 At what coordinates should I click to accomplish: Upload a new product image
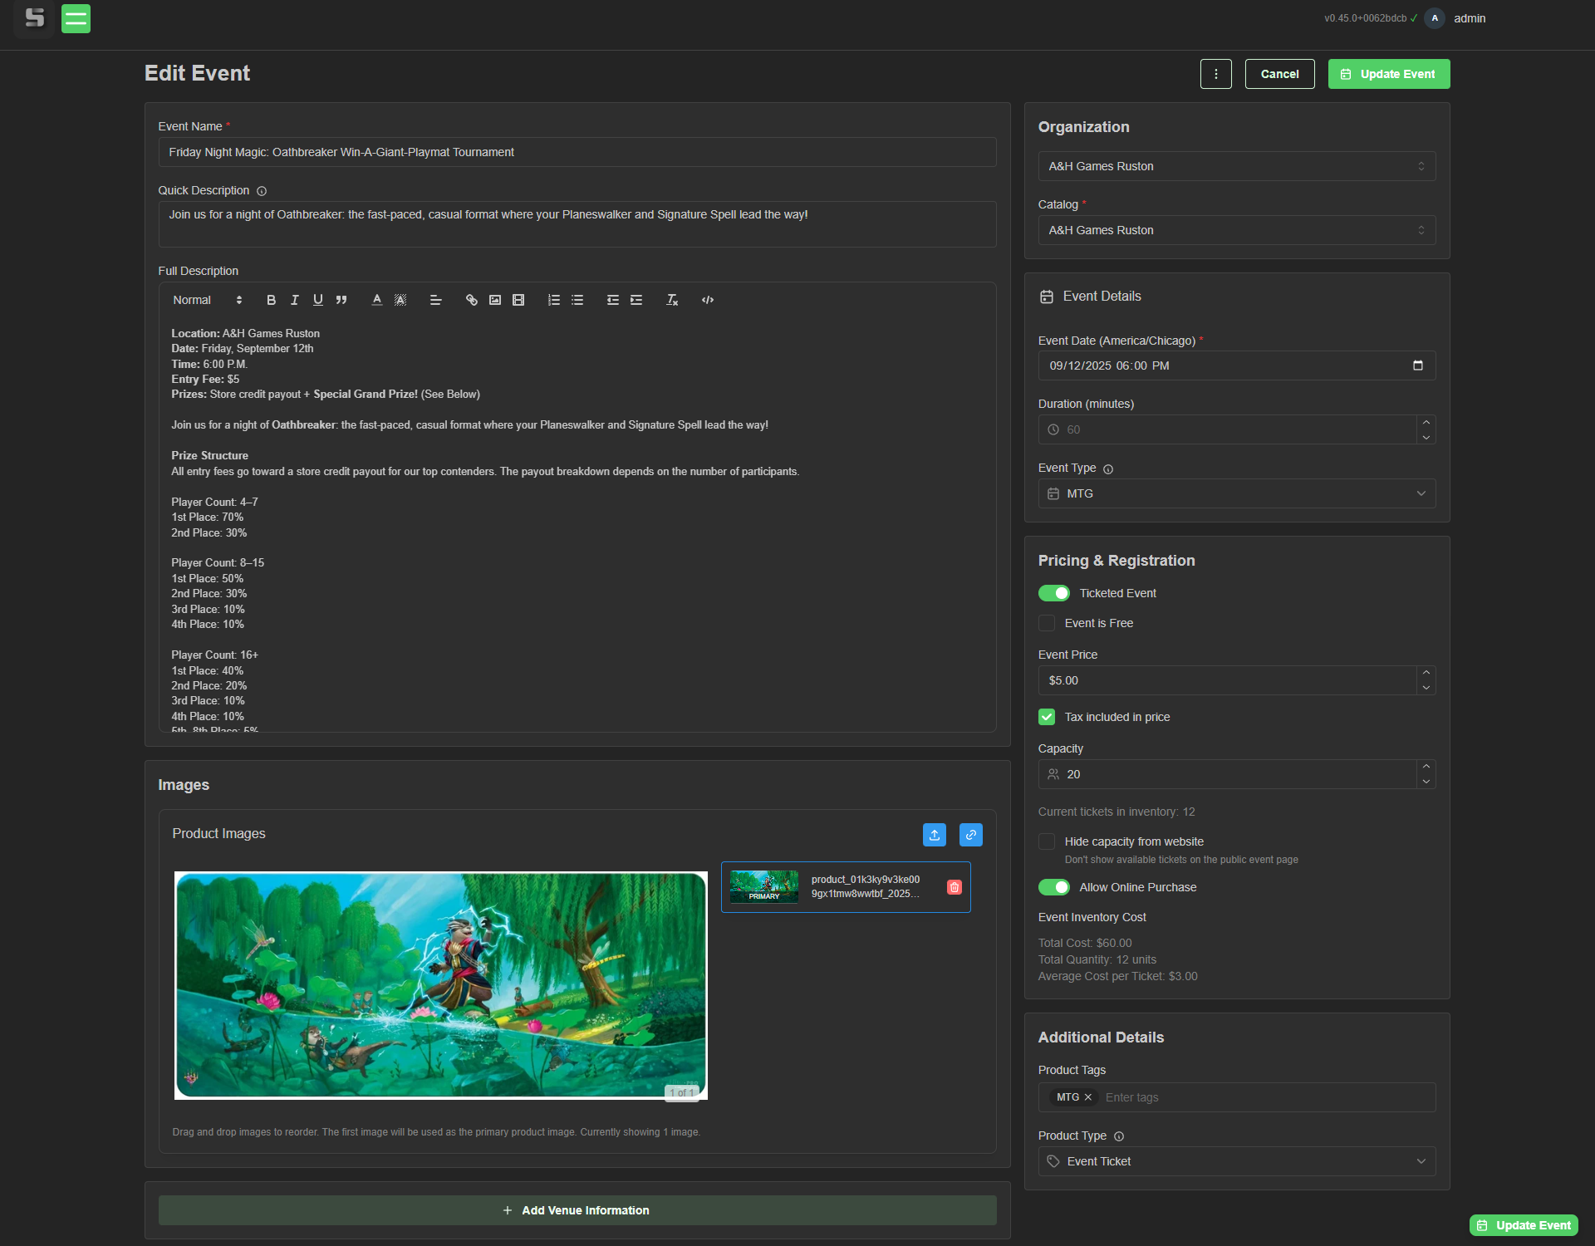pos(934,835)
